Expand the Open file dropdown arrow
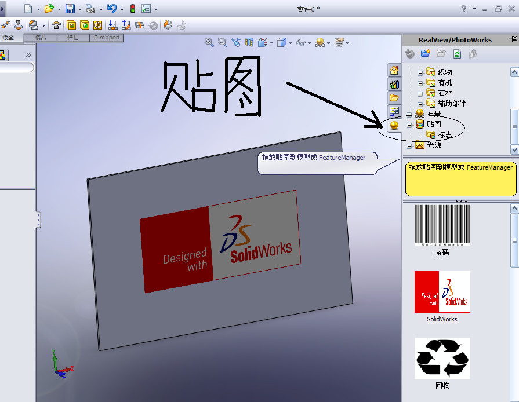 click(59, 9)
